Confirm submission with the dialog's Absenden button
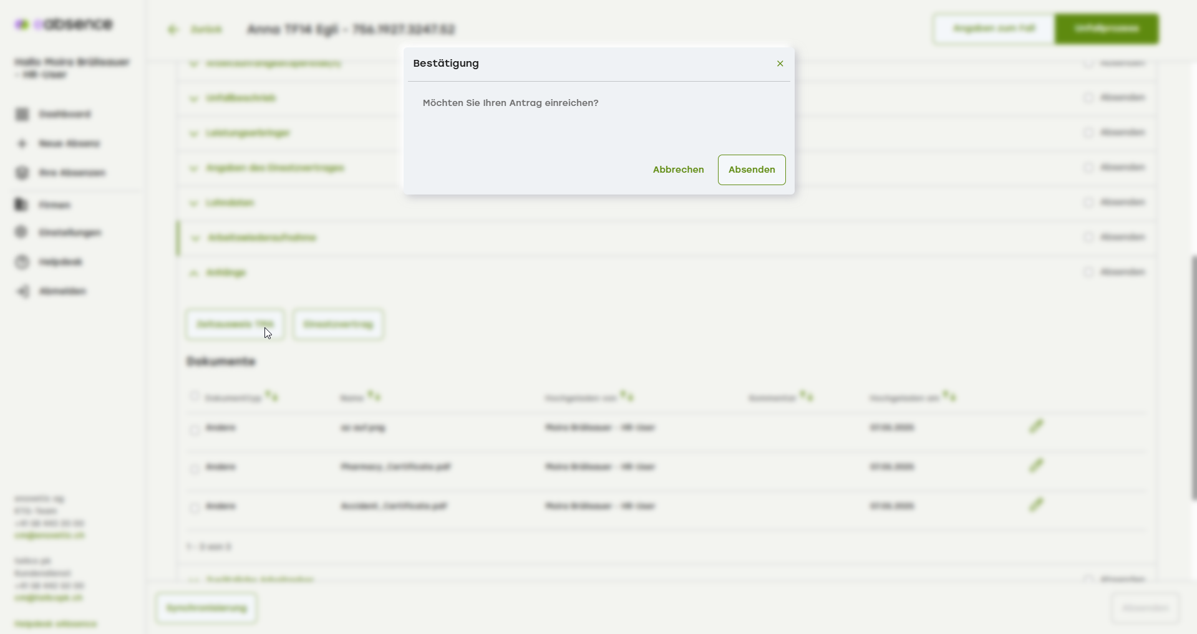 [x=751, y=170]
